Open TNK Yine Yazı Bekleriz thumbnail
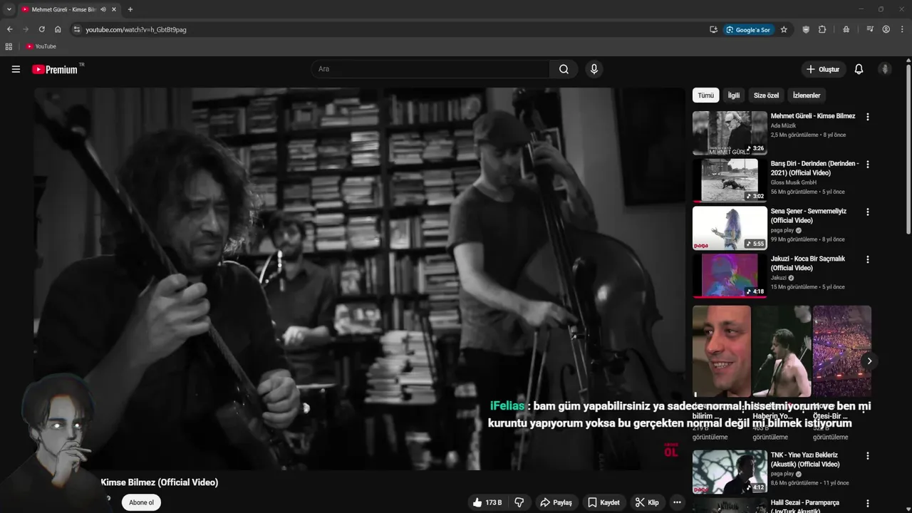This screenshot has width=912, height=513. click(730, 472)
